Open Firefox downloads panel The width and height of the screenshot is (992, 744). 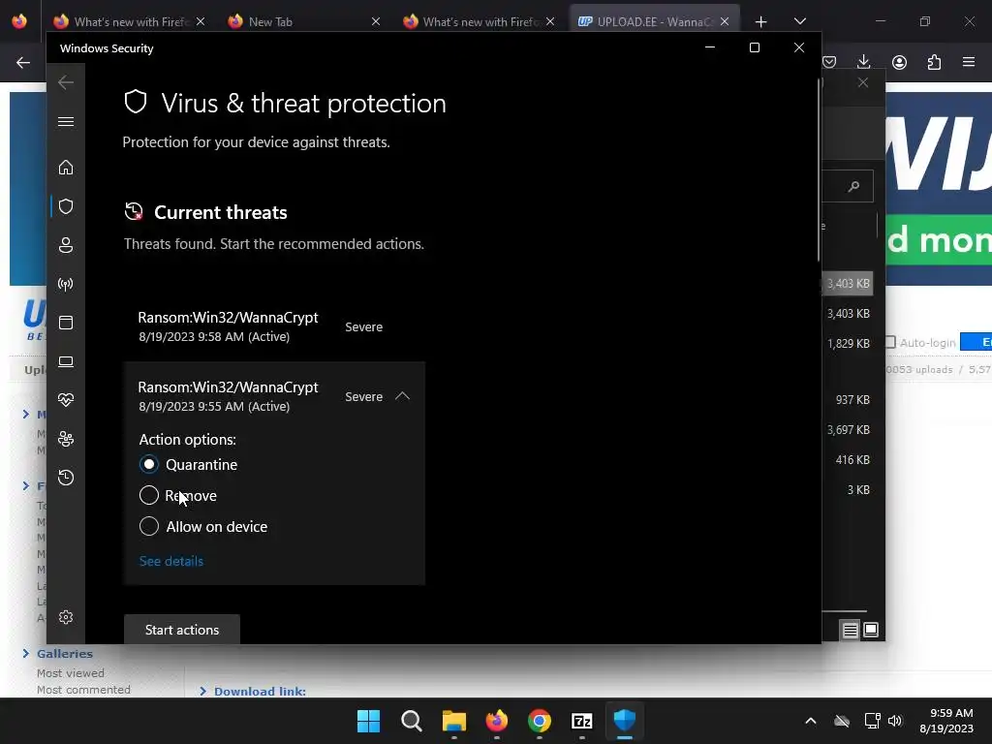click(863, 61)
